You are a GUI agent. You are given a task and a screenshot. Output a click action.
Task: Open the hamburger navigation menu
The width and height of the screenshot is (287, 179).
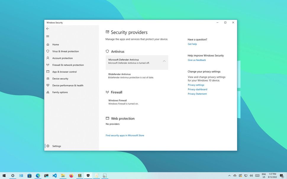coord(48,36)
